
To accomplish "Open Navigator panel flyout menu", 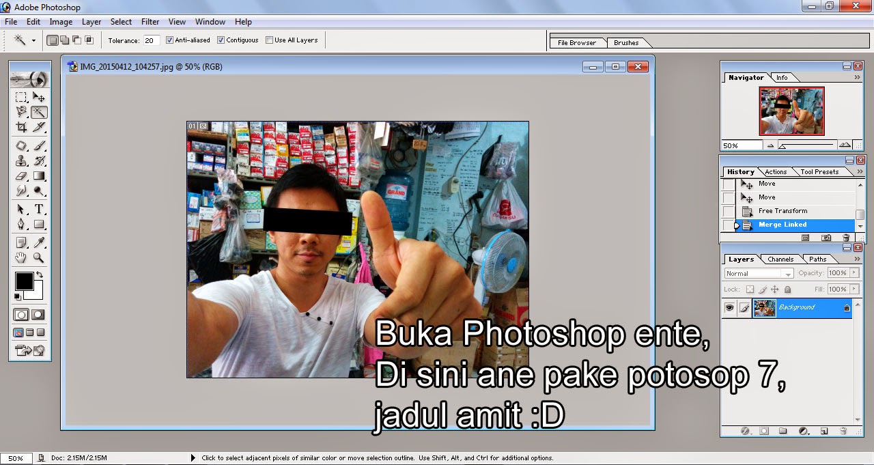I will click(x=857, y=78).
